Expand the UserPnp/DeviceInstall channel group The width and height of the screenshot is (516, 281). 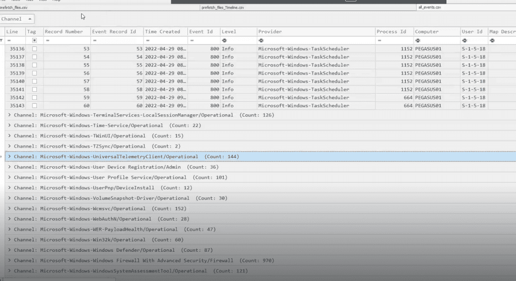[x=9, y=188]
